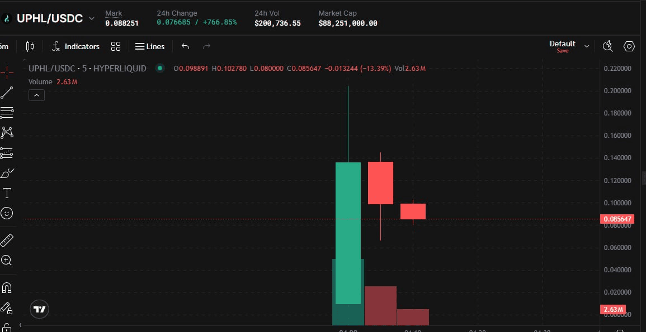Click the 24h Vol value $200,736.55
The width and height of the screenshot is (646, 332).
(277, 23)
